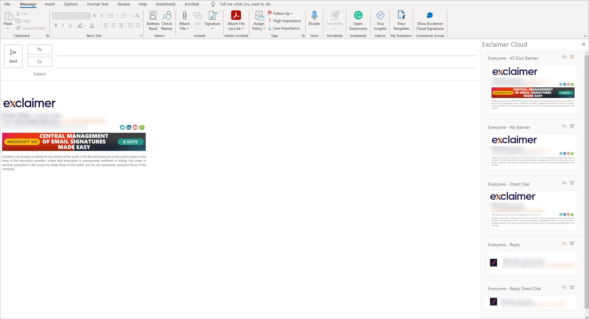Screen dimensions: 589x319
Task: Toggle bold text formatting
Action: [56, 26]
